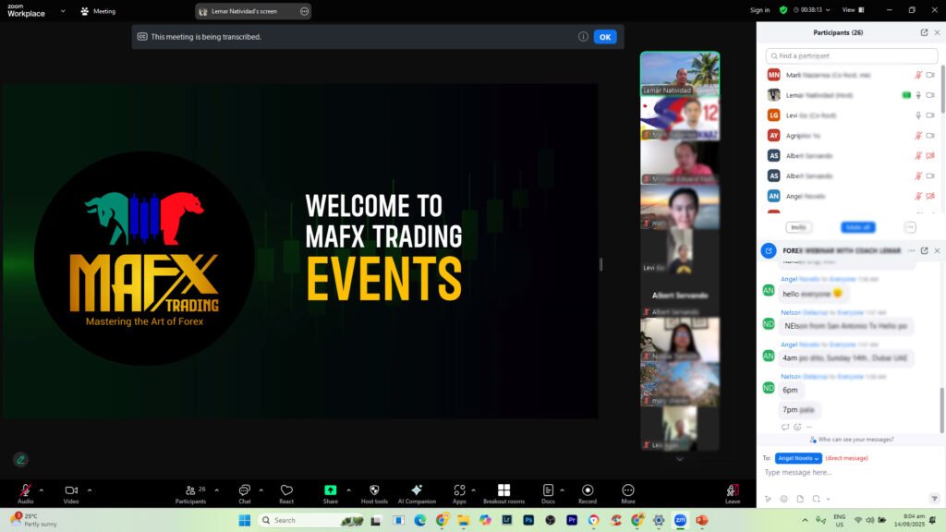This screenshot has height=532, width=946.
Task: Click the React heart icon
Action: (x=286, y=490)
